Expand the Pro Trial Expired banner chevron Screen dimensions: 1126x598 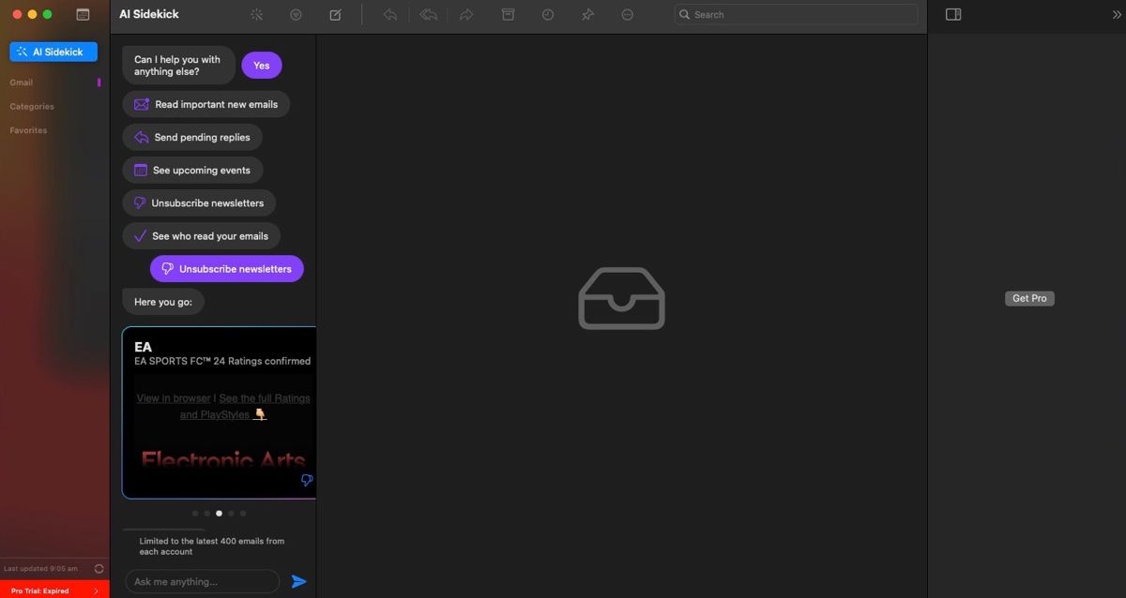[x=97, y=591]
